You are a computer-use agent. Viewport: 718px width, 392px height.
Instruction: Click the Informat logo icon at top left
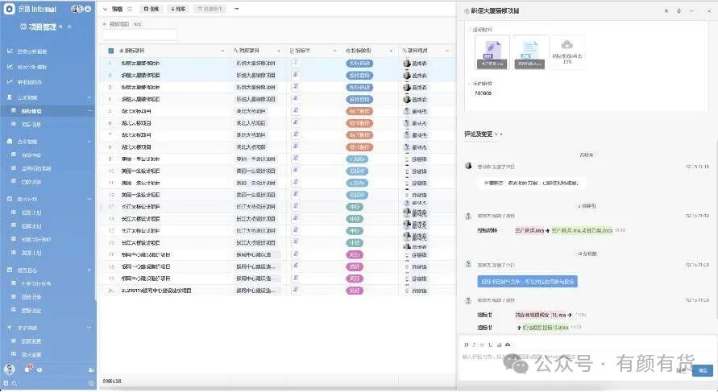coord(9,9)
